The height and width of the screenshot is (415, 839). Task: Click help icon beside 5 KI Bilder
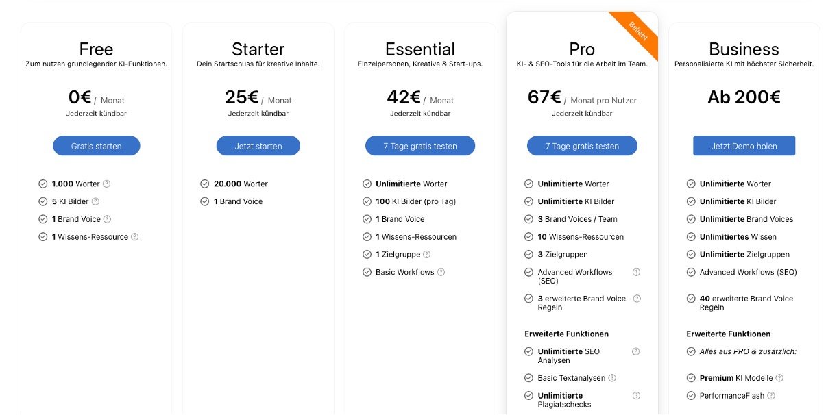tap(95, 201)
